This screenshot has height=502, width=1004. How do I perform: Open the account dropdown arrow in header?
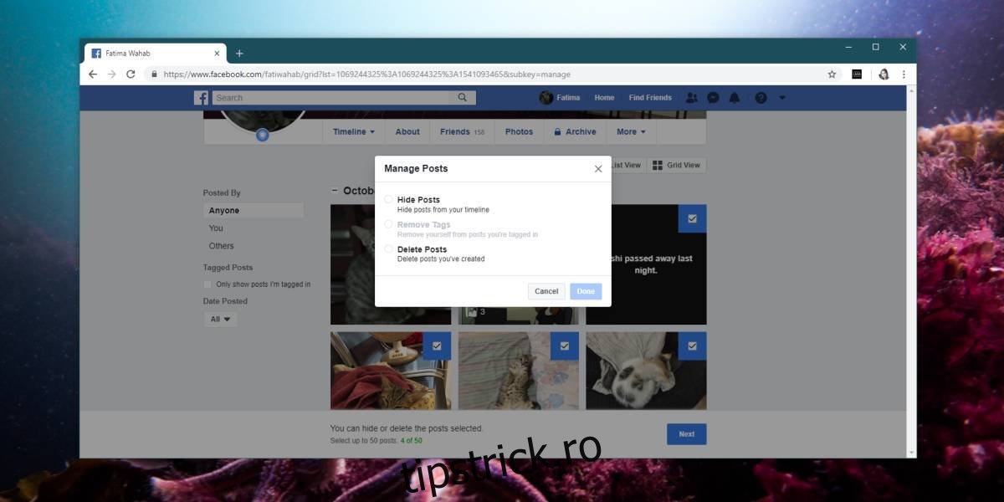coord(782,98)
